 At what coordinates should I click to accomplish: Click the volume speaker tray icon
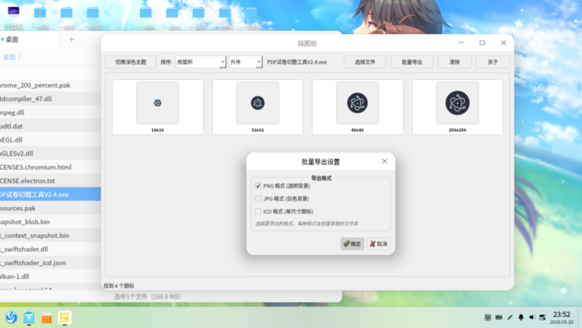point(531,317)
